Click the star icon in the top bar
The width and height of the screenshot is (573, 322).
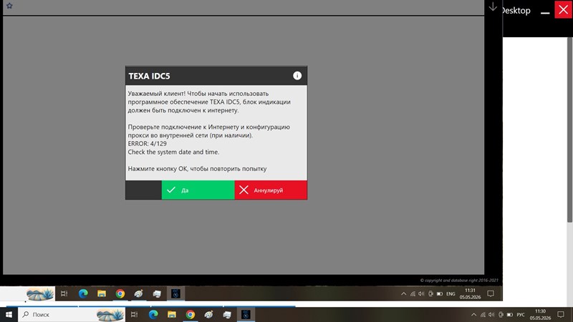pyautogui.click(x=9, y=6)
